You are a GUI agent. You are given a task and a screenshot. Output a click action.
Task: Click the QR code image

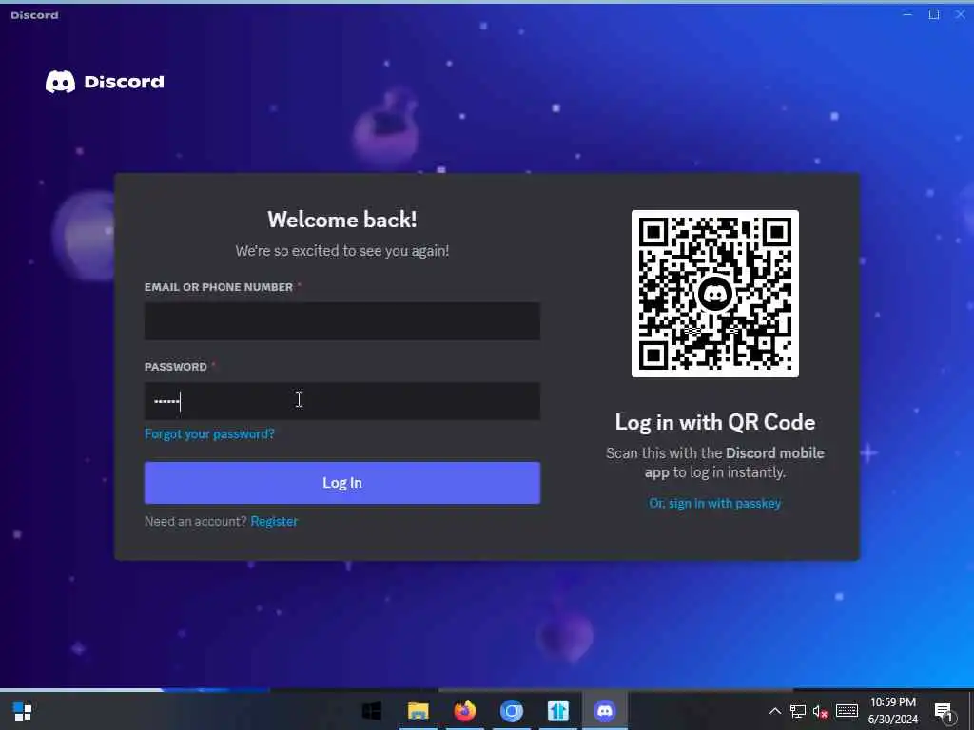tap(715, 294)
